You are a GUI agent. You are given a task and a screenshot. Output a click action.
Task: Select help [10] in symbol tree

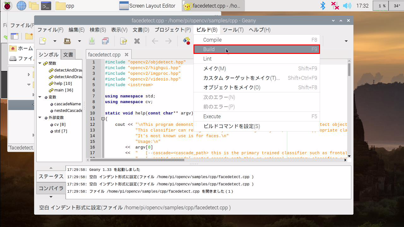pos(63,84)
